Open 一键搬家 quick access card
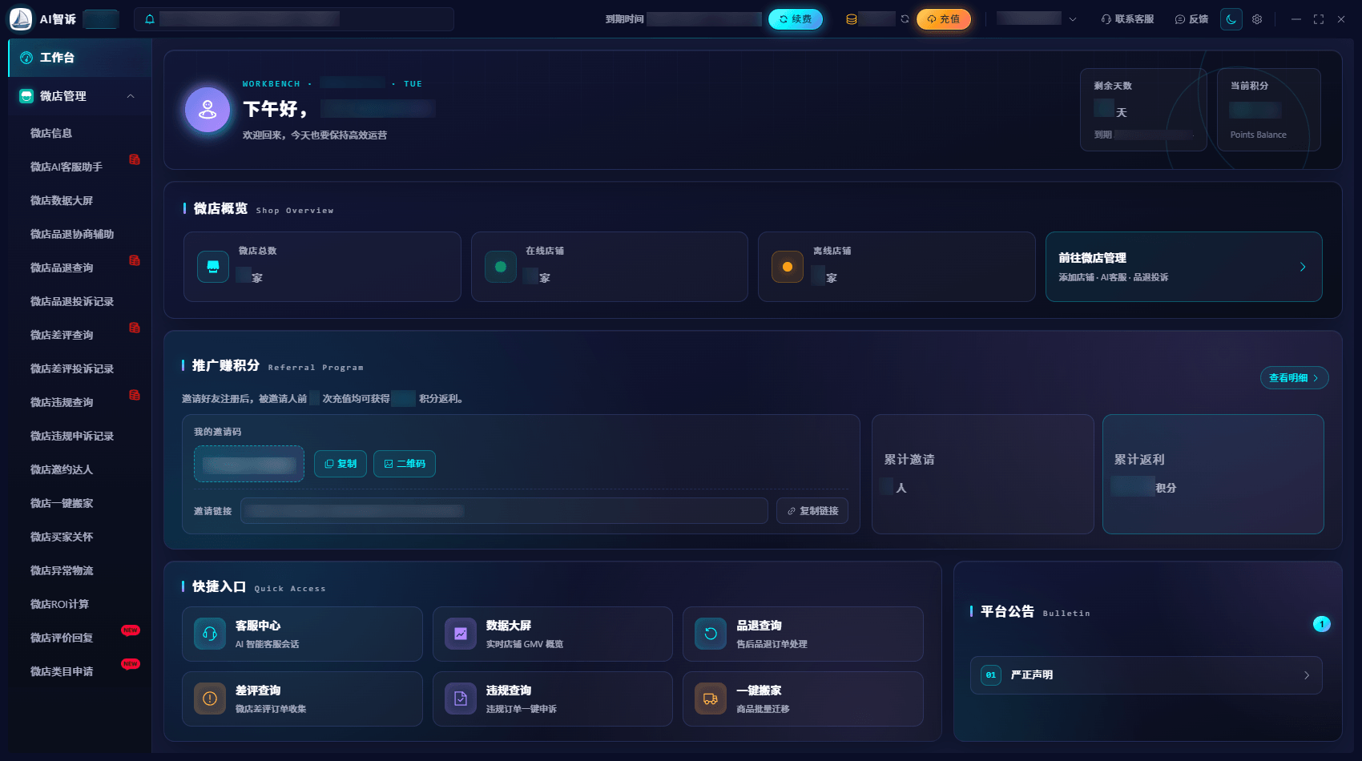The height and width of the screenshot is (761, 1362). pos(803,699)
